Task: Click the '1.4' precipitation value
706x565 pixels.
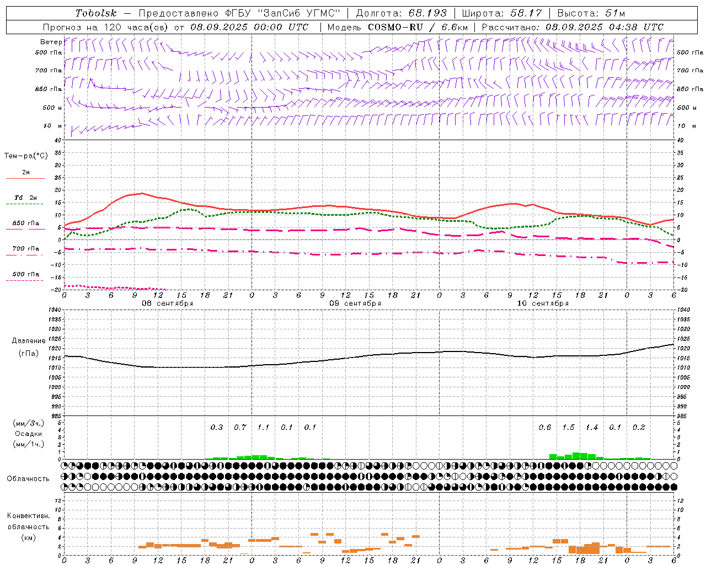Action: click(x=592, y=427)
